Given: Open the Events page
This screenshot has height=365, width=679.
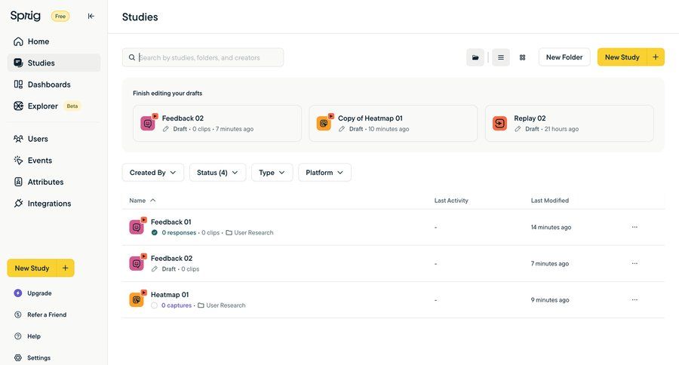Looking at the screenshot, I should click(54, 161).
